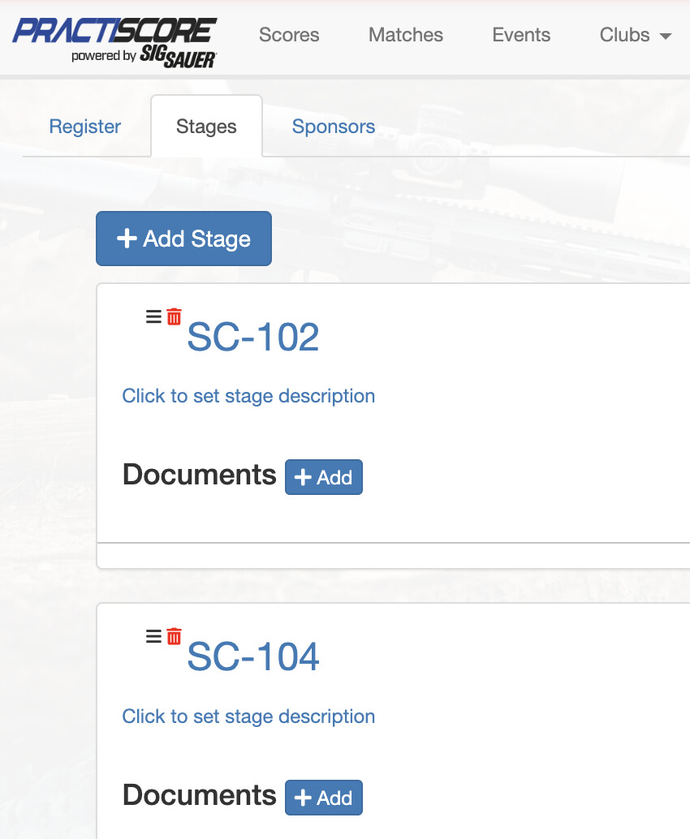Screen dimensions: 690x839
Task: Delete stage SC-102 with the trash icon
Action: (x=174, y=316)
